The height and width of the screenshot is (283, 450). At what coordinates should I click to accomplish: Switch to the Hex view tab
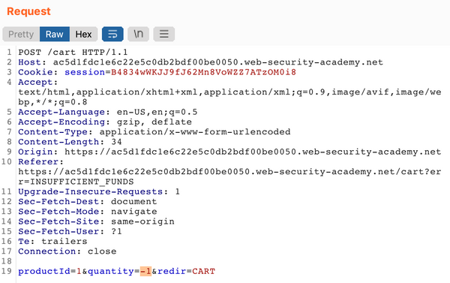pyautogui.click(x=83, y=35)
